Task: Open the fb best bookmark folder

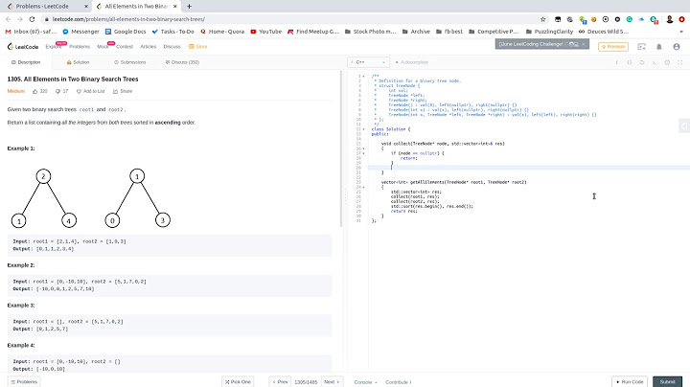Action: click(x=448, y=32)
